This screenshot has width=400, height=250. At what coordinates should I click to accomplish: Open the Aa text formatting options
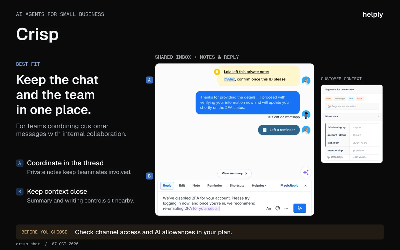(268, 208)
